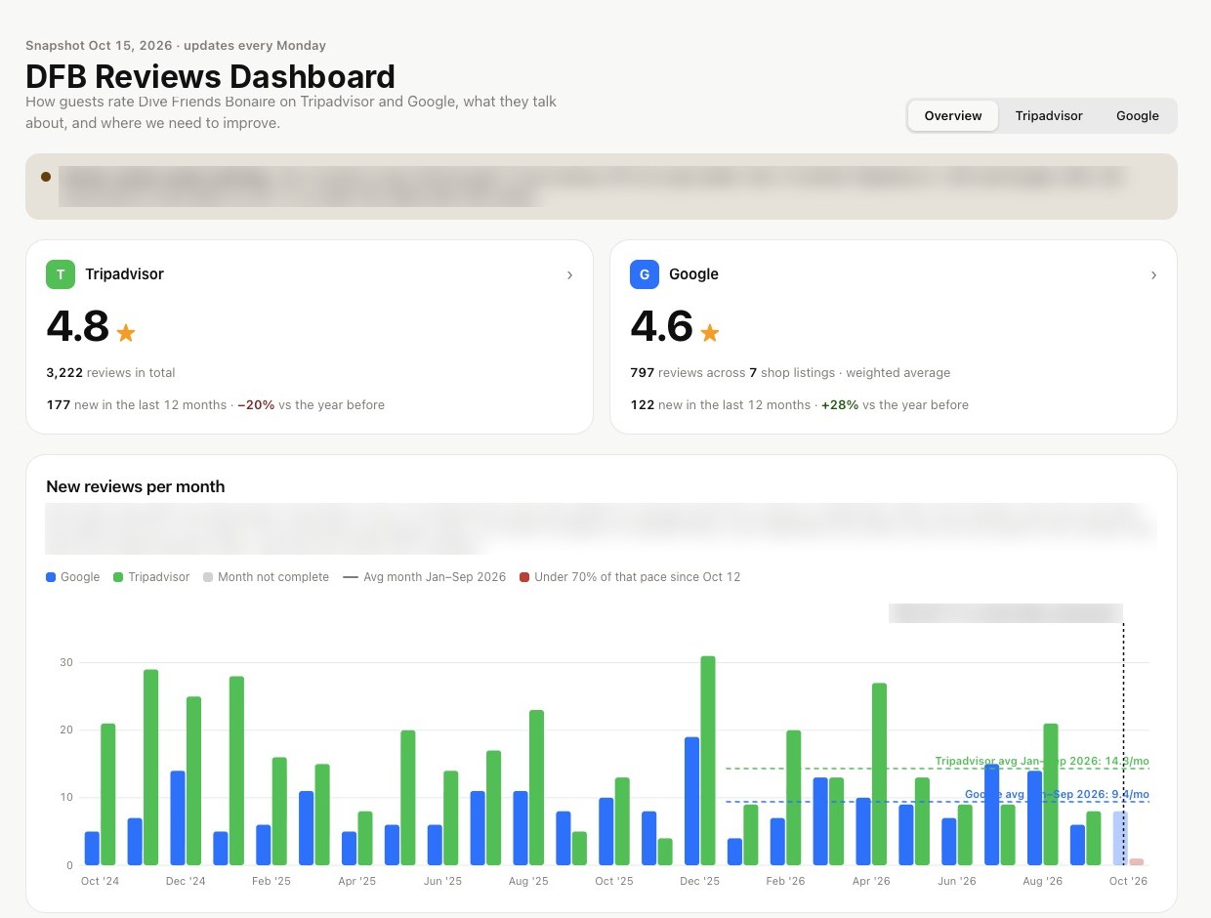Image resolution: width=1211 pixels, height=918 pixels.
Task: Open Tripadvisor card via its chevron
Action: click(x=569, y=275)
